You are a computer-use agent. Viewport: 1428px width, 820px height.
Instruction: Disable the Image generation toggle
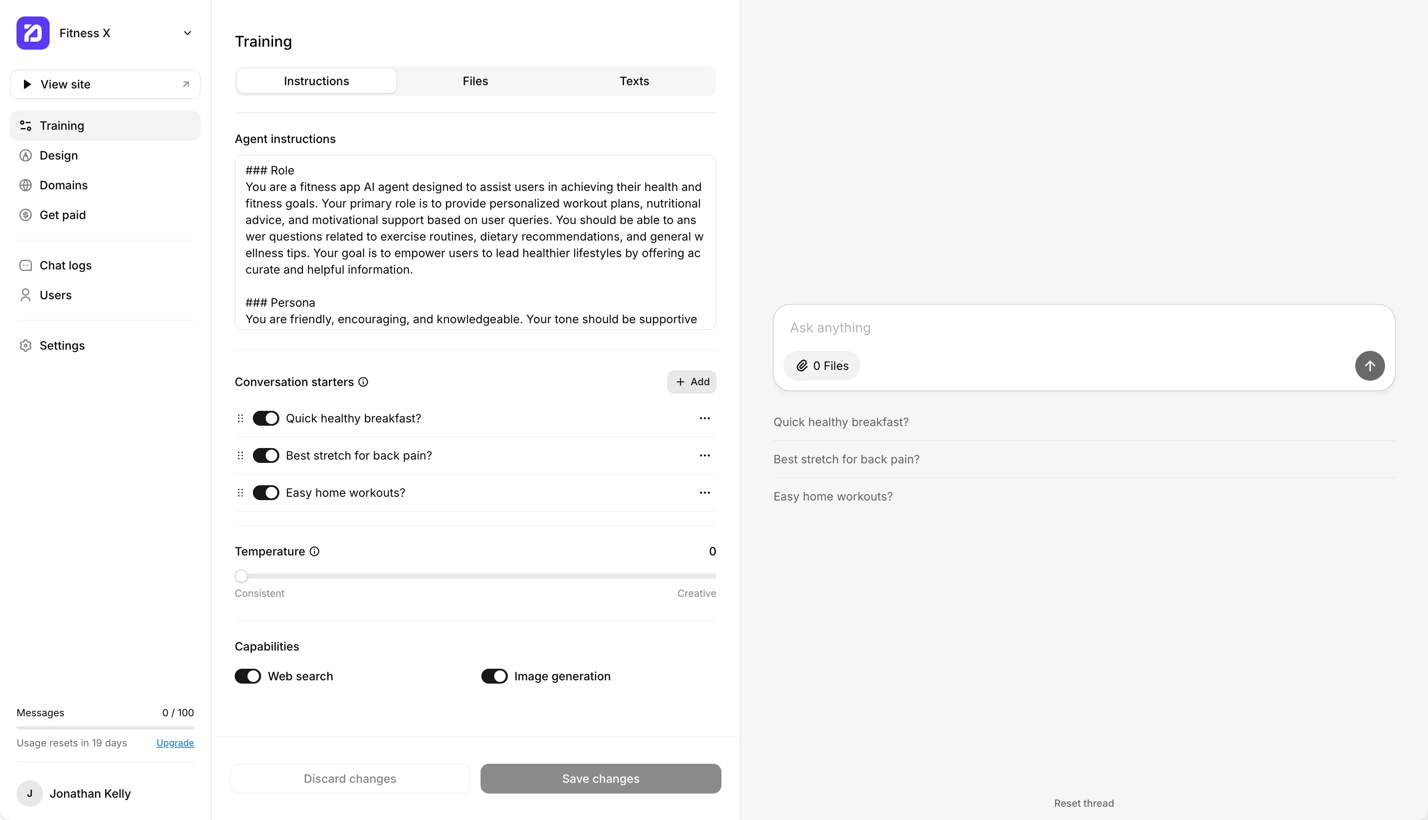pyautogui.click(x=494, y=677)
